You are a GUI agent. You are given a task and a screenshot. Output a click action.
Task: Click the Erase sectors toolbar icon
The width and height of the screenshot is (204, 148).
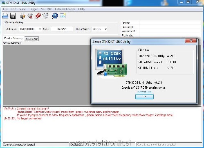pos(46,16)
